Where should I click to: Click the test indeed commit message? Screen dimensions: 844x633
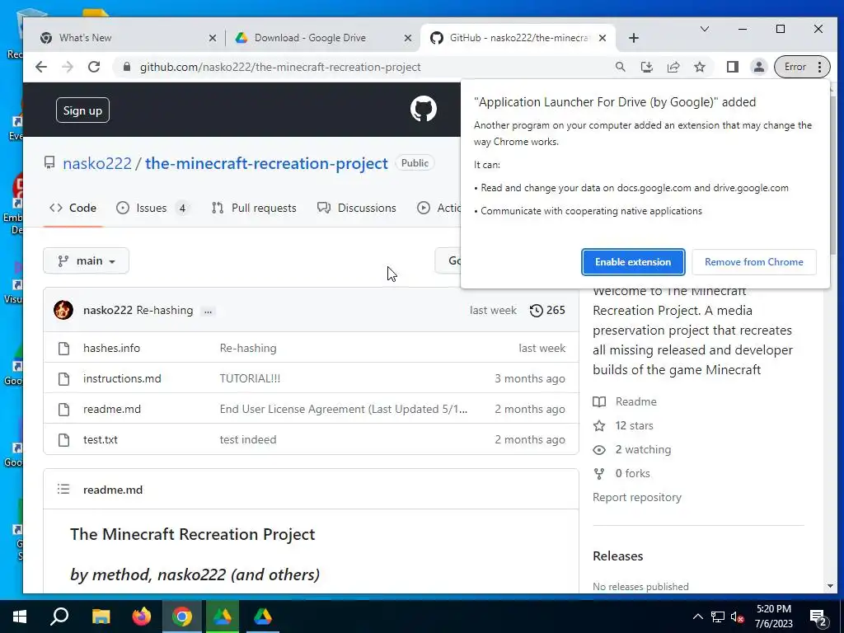tap(247, 439)
